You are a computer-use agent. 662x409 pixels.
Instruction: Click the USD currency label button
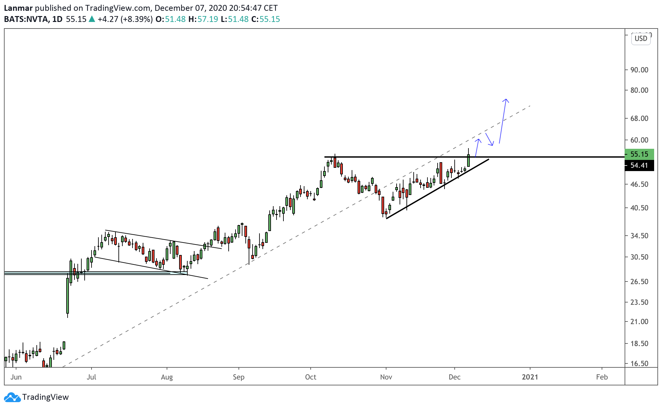[641, 39]
